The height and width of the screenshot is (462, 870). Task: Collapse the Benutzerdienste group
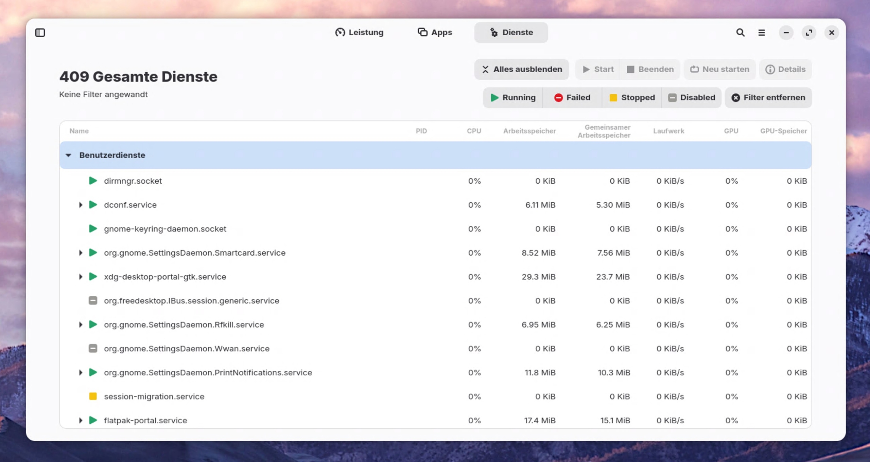(68, 155)
